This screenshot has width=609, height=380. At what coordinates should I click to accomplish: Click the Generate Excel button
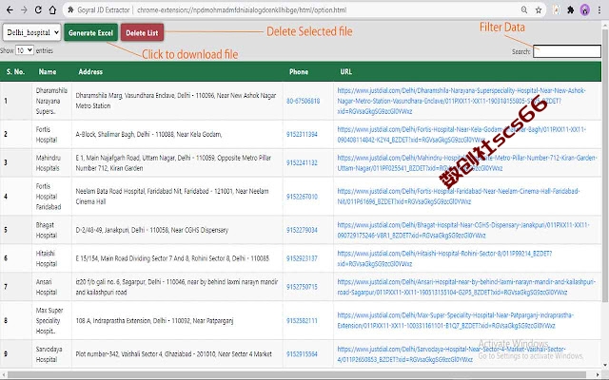point(90,32)
